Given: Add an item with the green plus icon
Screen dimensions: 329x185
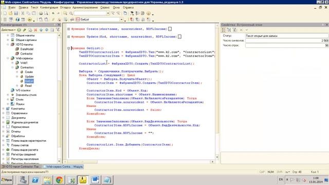Looking at the screenshot, I should point(19,30).
